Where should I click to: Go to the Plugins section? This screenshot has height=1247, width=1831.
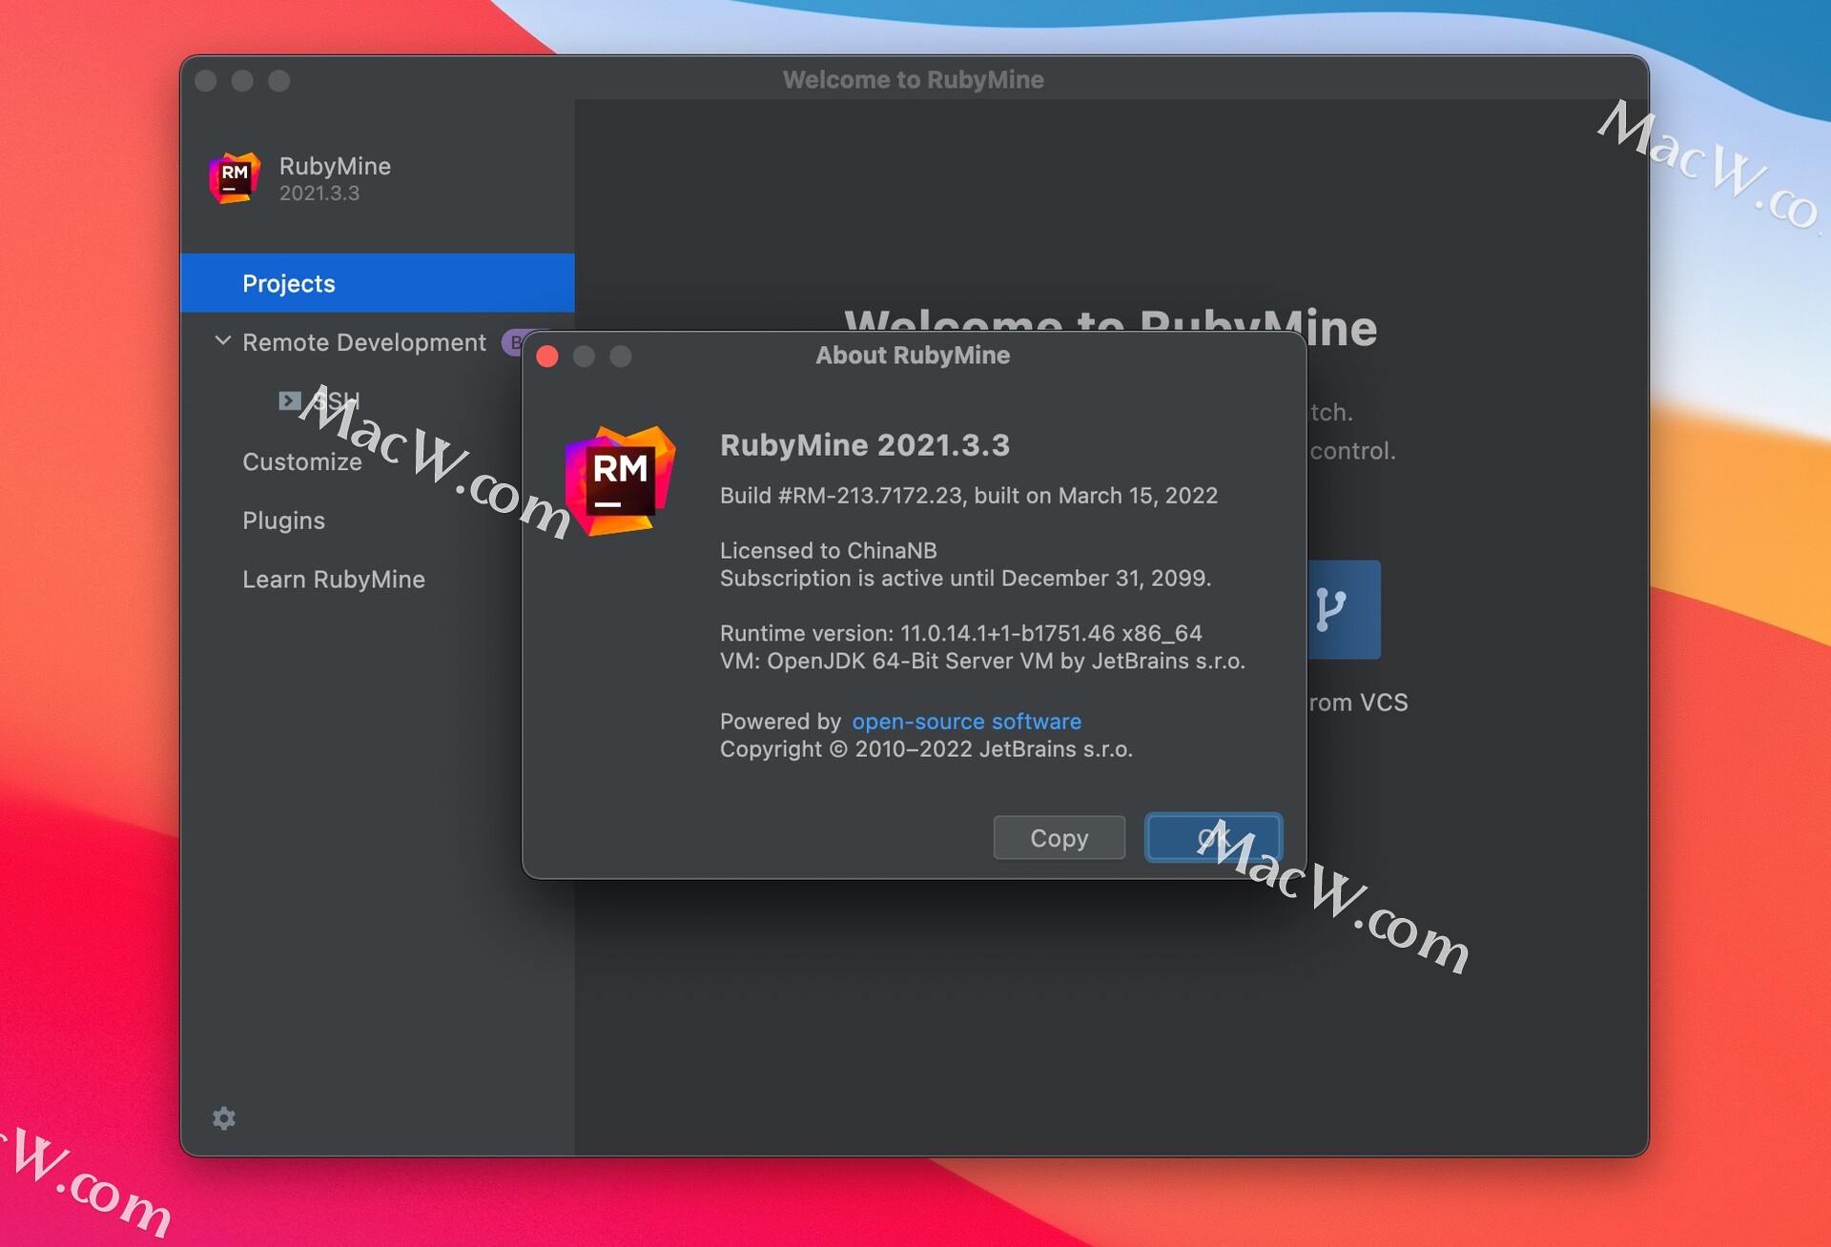283,521
